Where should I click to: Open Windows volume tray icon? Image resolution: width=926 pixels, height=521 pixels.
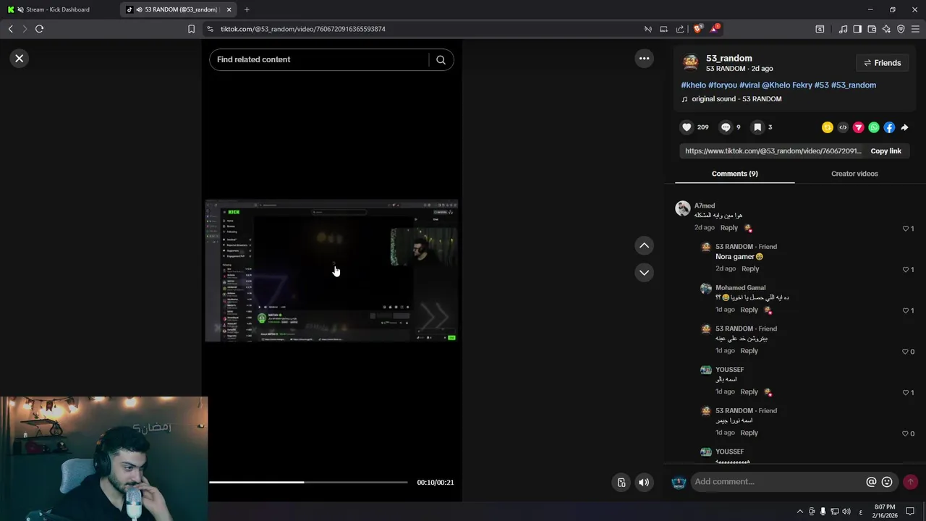[846, 512]
